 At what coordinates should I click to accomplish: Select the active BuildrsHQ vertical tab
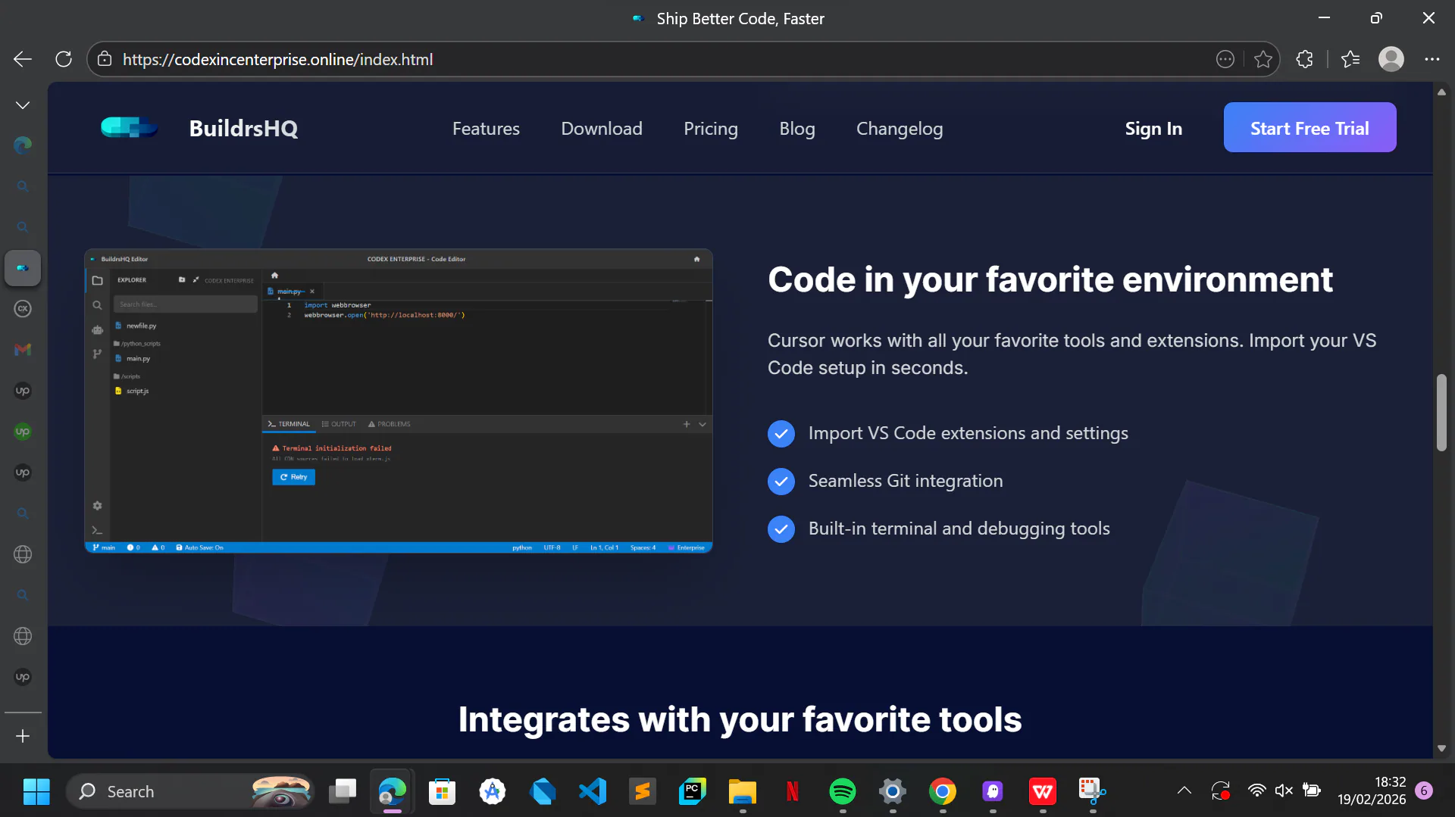(x=23, y=268)
